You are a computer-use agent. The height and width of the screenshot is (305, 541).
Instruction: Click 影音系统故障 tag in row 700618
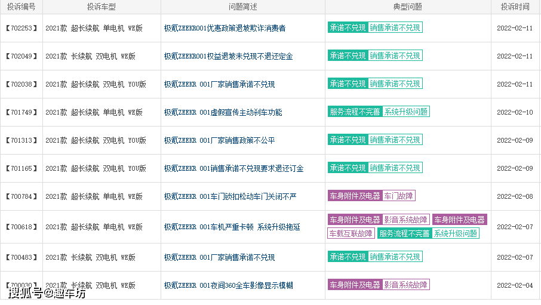click(406, 220)
